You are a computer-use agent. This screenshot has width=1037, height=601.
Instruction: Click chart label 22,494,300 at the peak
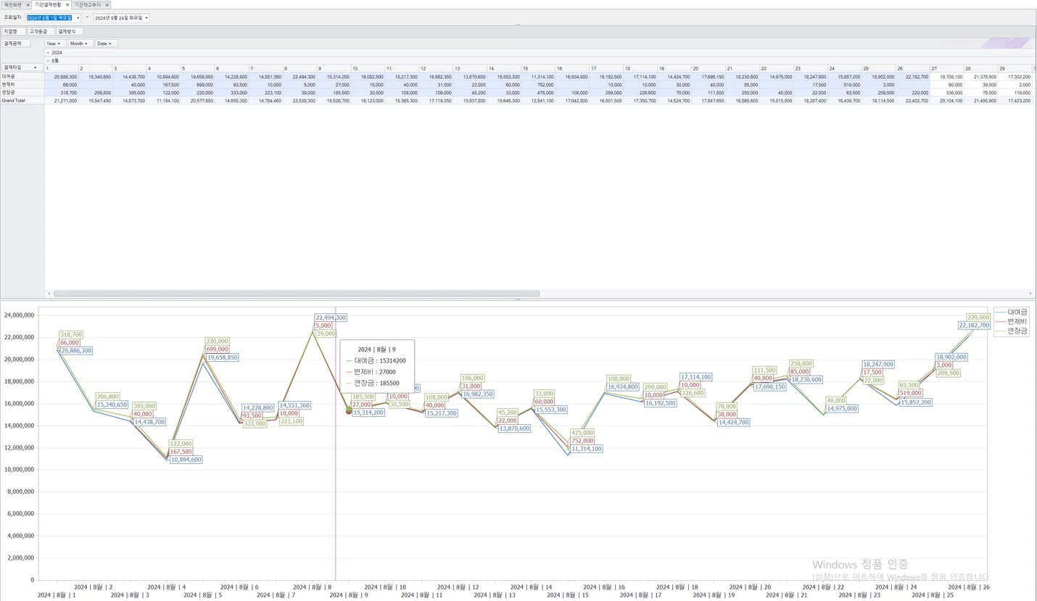tap(331, 318)
